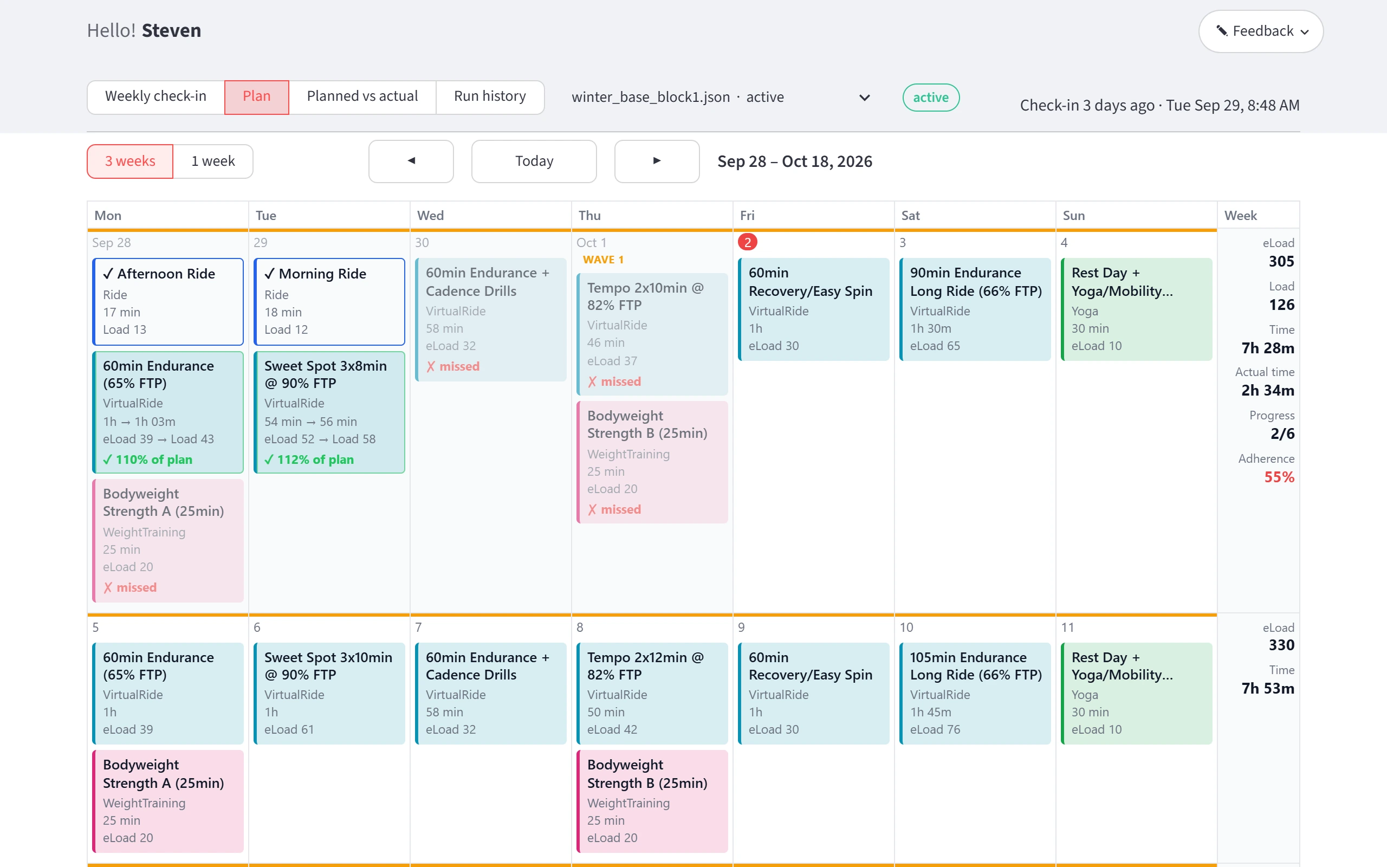Open missed Bodyweight Strength A on Sep 28
The width and height of the screenshot is (1387, 867).
pos(168,541)
